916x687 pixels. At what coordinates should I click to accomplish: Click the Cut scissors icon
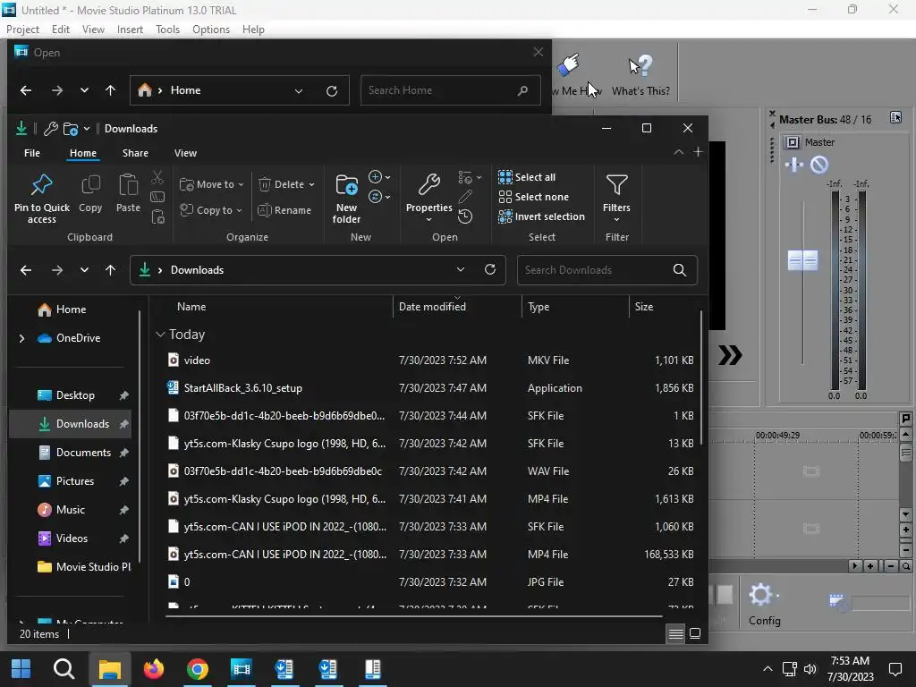[x=157, y=177]
